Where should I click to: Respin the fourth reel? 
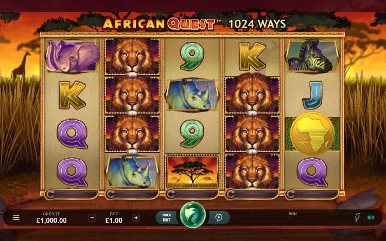click(252, 194)
